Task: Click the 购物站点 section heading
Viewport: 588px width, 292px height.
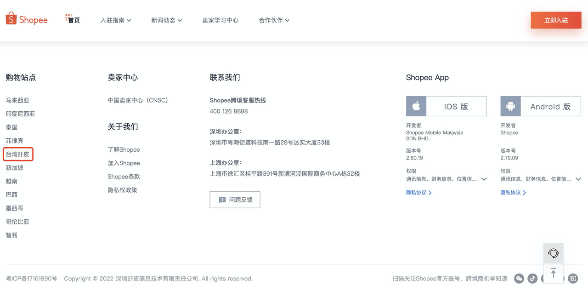Action: tap(21, 77)
